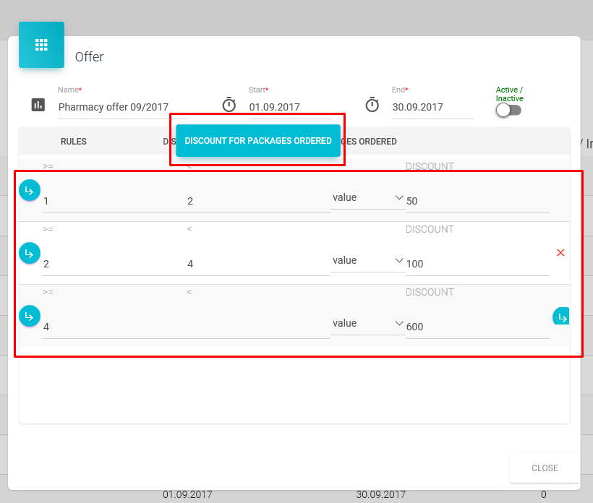Click the arrow icon on the second rule row

[30, 253]
